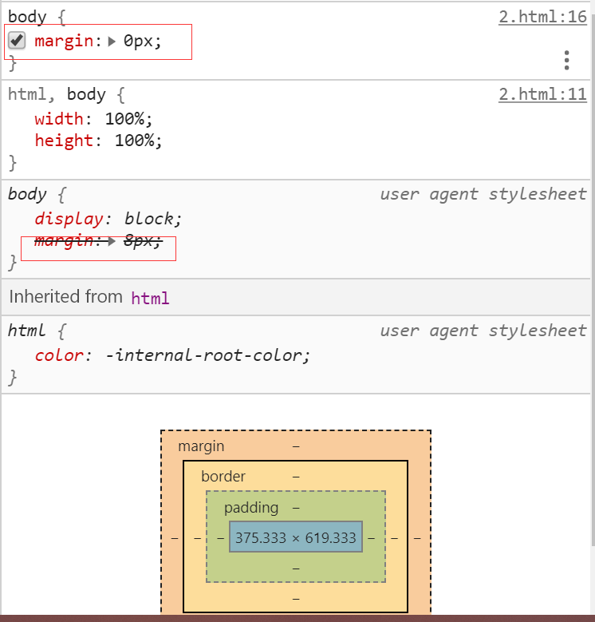Open the three-dot more options menu
The image size is (595, 622).
click(x=567, y=61)
